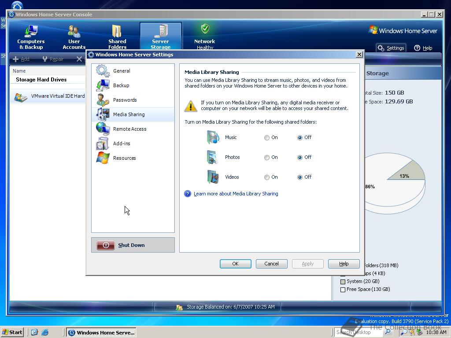Click the Network Healthy shield icon

click(205, 29)
